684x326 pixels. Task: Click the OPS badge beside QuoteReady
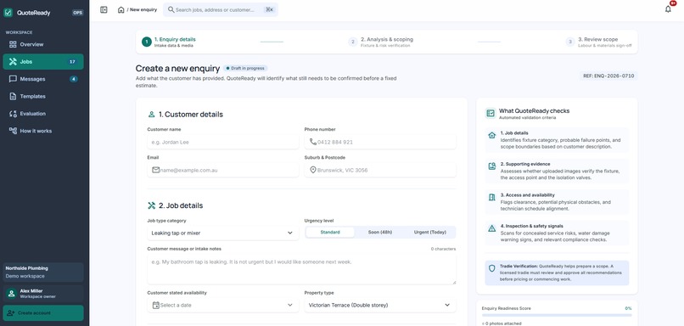tap(77, 13)
